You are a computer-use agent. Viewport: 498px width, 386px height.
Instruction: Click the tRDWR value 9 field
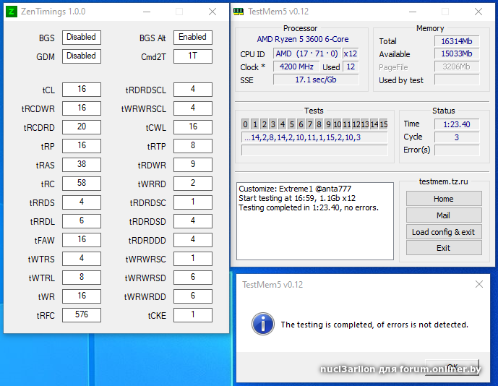[x=193, y=165]
